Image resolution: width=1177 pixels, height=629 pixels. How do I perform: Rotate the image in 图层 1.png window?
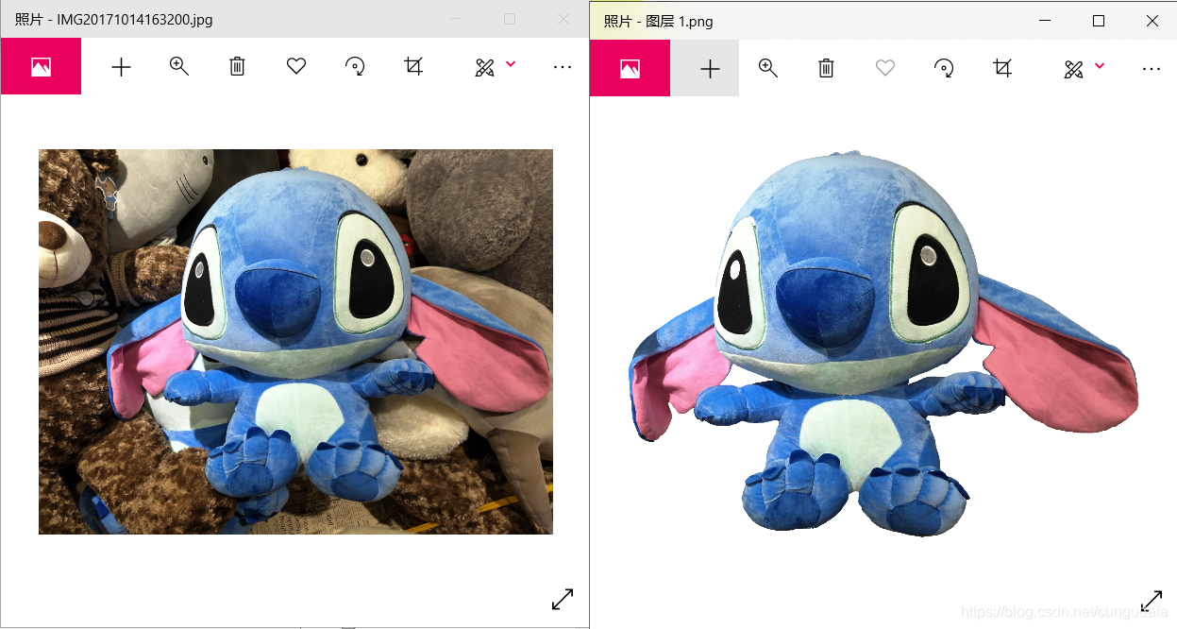click(x=944, y=68)
